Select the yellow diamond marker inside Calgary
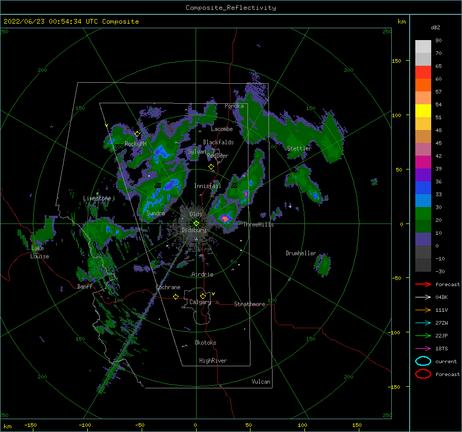The height and width of the screenshot is (432, 462). [x=203, y=296]
